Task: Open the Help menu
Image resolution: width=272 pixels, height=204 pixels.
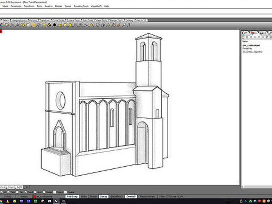Action: coord(106,6)
